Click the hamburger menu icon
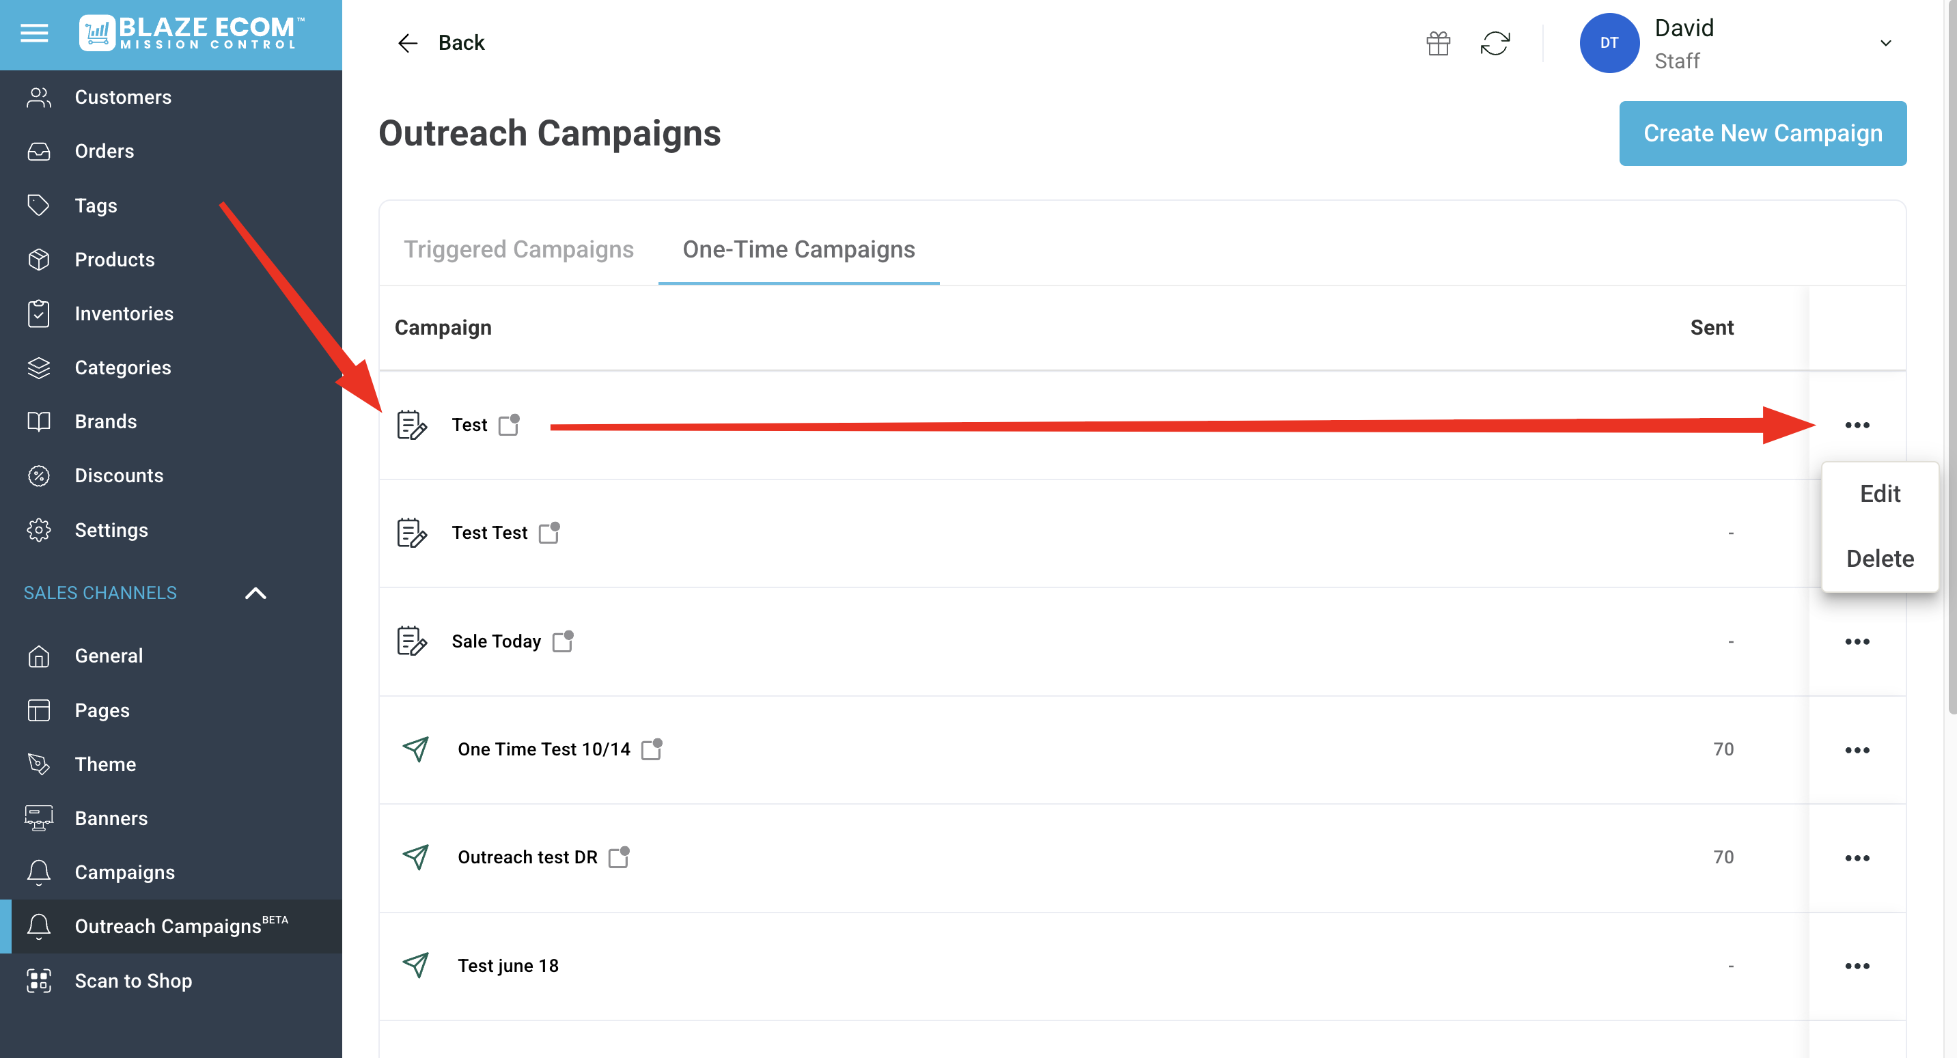This screenshot has width=1957, height=1058. coord(34,33)
